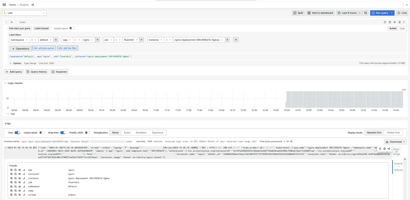Screen dimensions: 410x200
Task: Display results Oldest first
Action: 393,133
